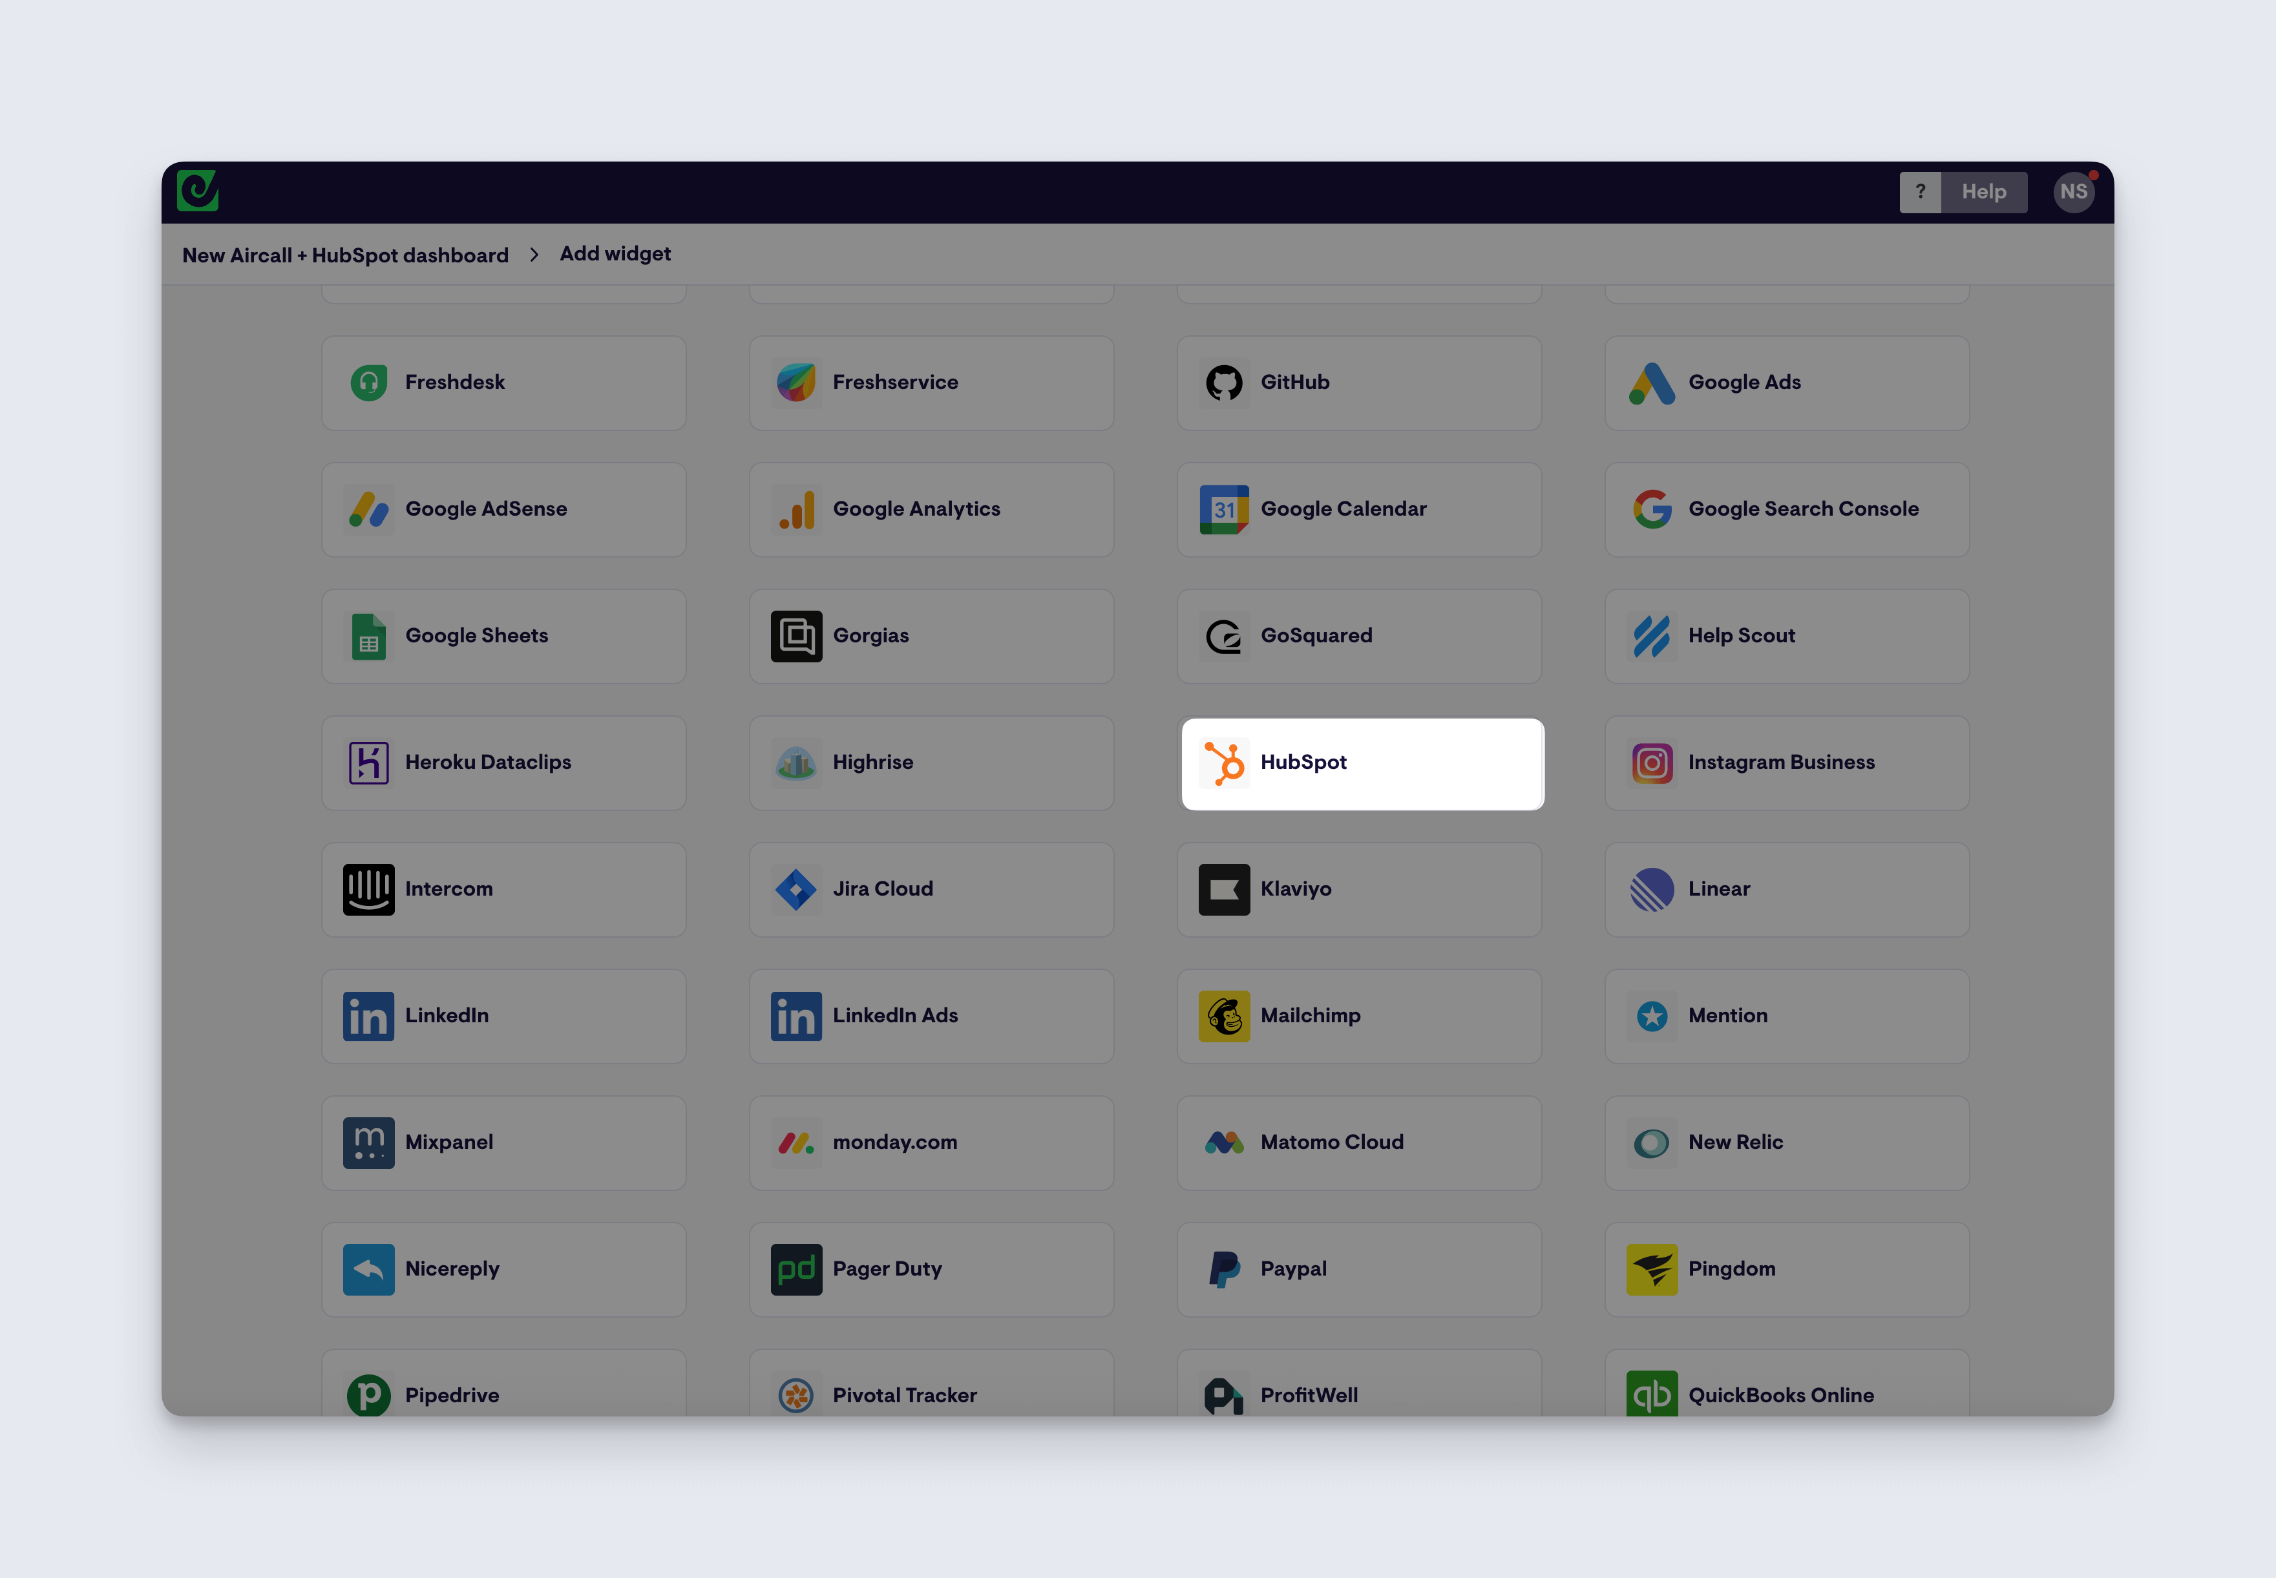Select the Pager Duty icon
The width and height of the screenshot is (2276, 1578).
pyautogui.click(x=796, y=1268)
